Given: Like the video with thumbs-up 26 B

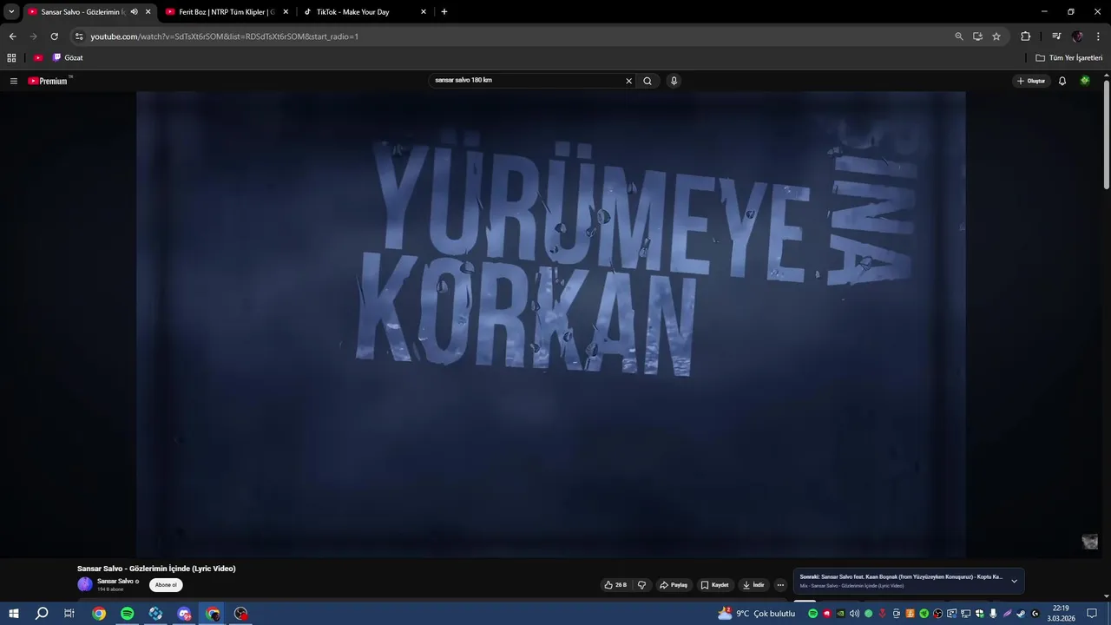Looking at the screenshot, I should [x=615, y=585].
